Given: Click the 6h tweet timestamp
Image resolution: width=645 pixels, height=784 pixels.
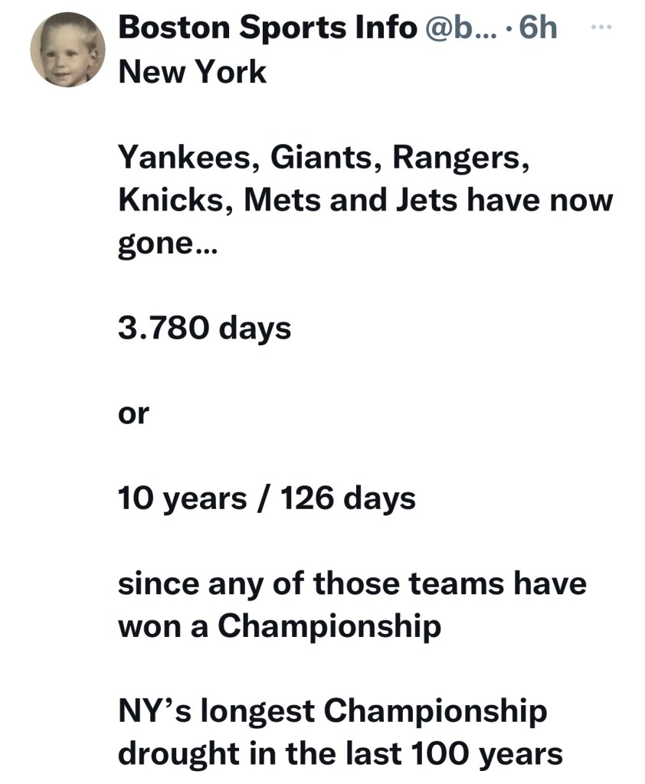Looking at the screenshot, I should point(538,28).
